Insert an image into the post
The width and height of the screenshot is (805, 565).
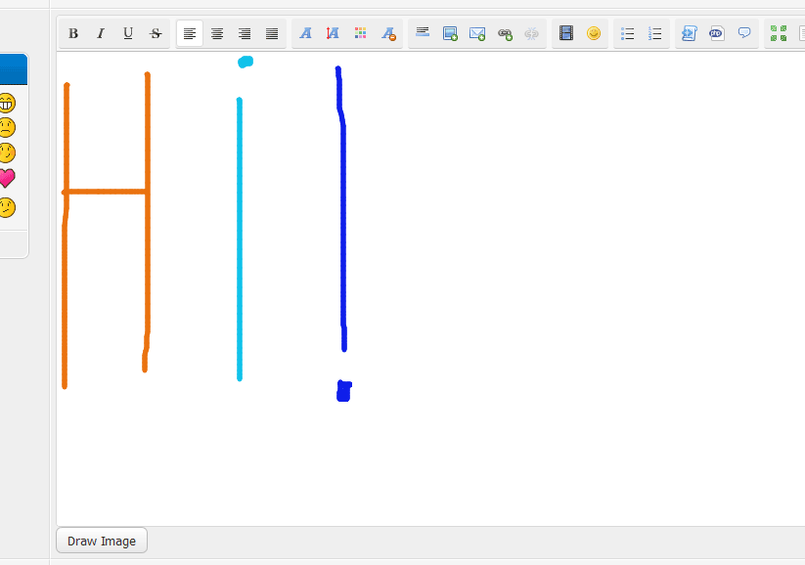(x=450, y=33)
